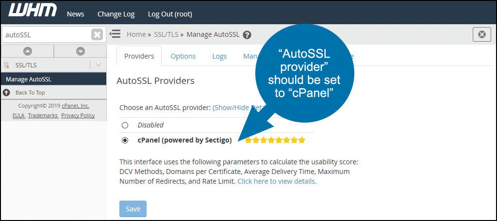Select the Disabled radio option

click(125, 125)
